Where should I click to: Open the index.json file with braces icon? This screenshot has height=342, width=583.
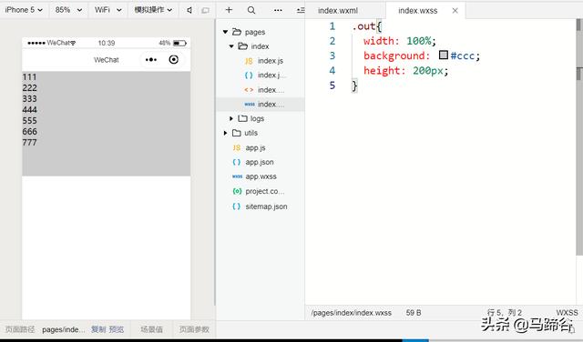click(265, 75)
